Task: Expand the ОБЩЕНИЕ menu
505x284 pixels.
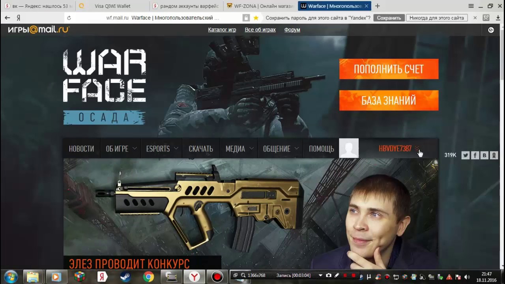Action: click(280, 149)
